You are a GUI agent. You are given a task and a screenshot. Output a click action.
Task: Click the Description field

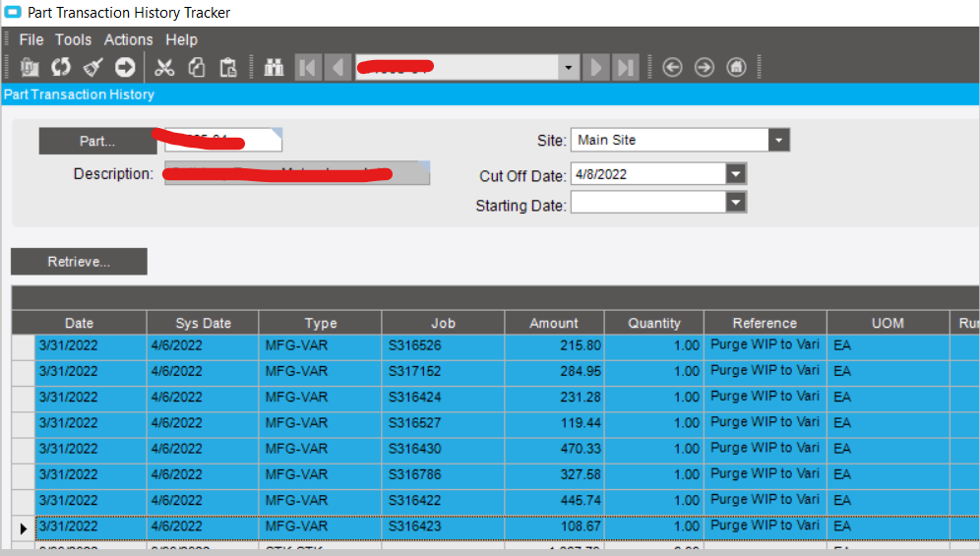tap(297, 173)
